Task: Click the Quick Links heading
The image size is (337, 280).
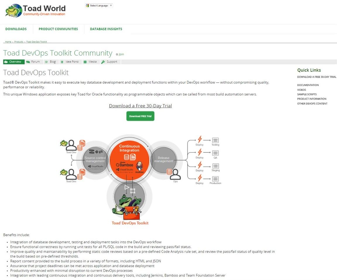Action: 309,70
